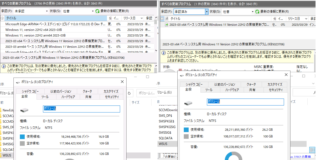Click the green update icon on the KB row in 承認済み pane
The image size is (316, 160).
pos(167,25)
